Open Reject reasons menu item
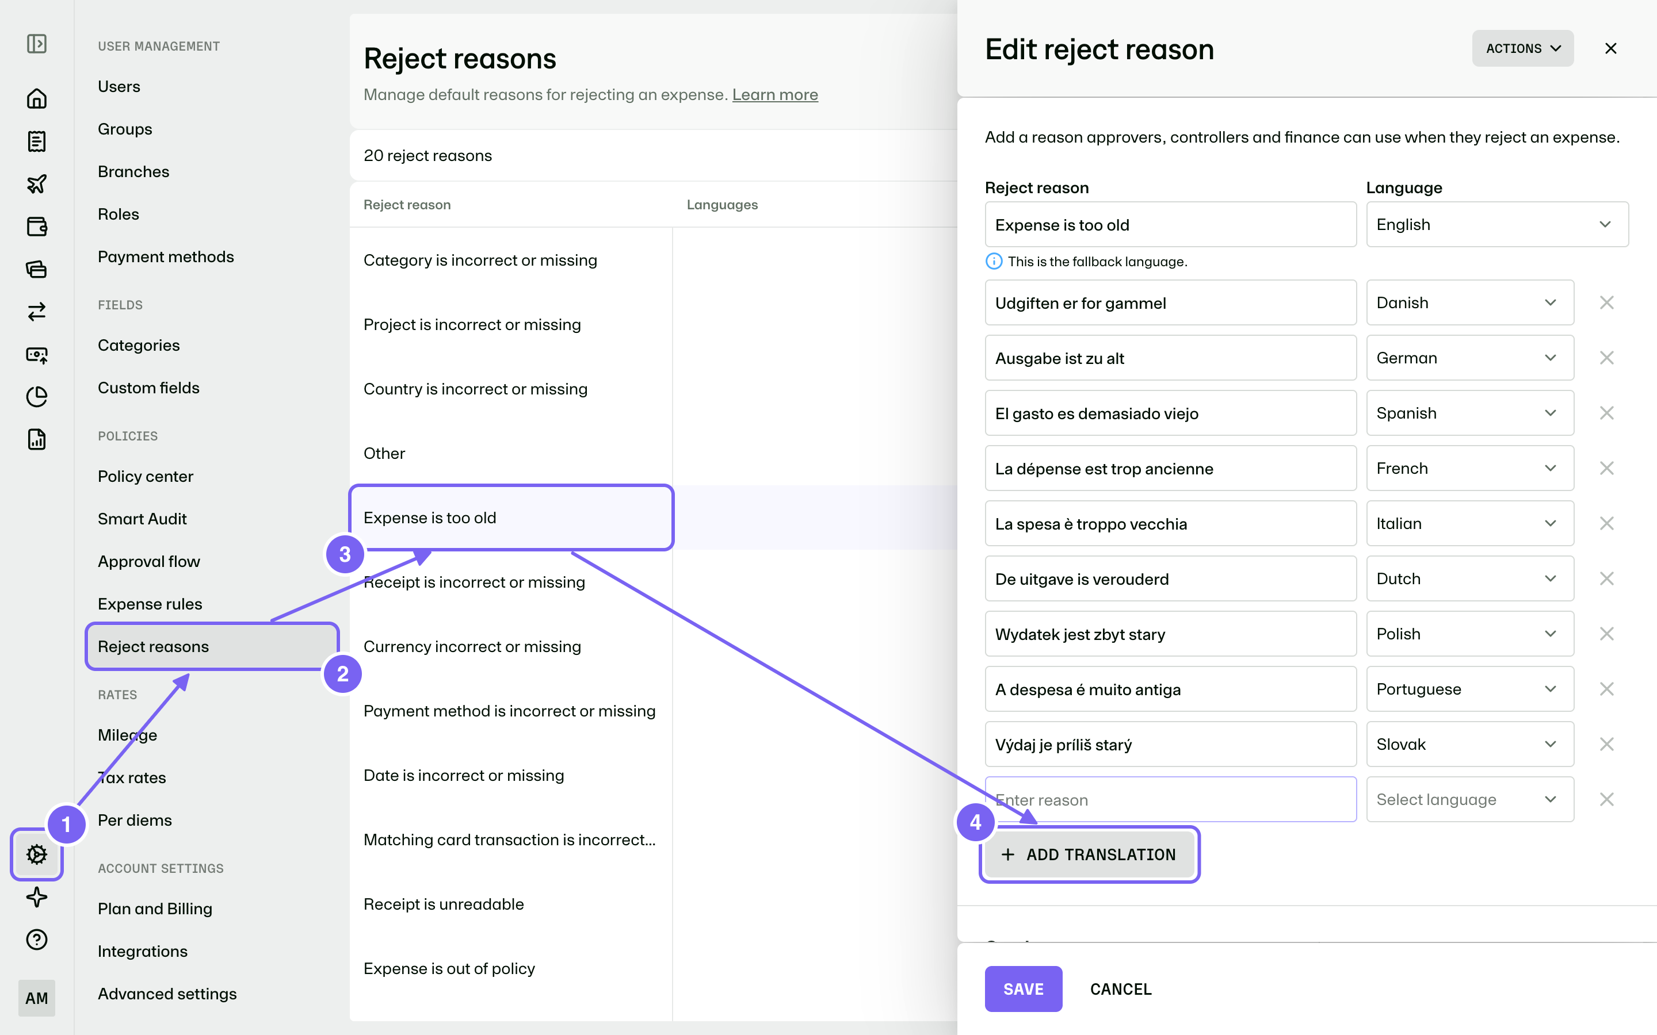This screenshot has height=1035, width=1657. (212, 646)
